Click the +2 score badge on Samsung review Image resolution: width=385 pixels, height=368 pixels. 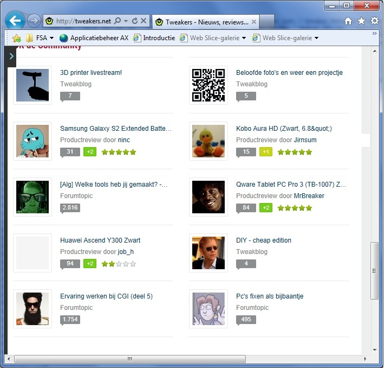tap(90, 152)
